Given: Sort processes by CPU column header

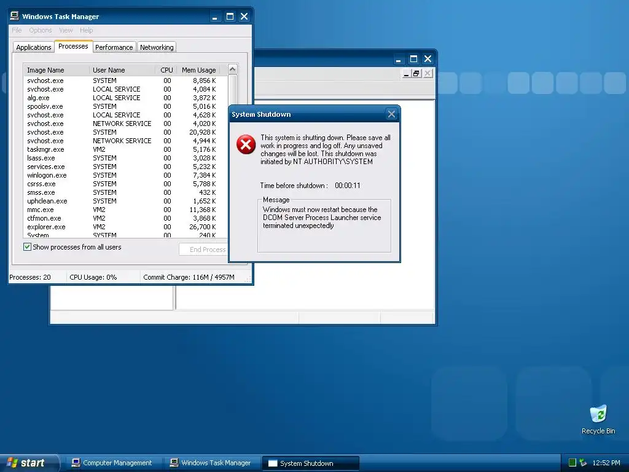Looking at the screenshot, I should point(166,70).
